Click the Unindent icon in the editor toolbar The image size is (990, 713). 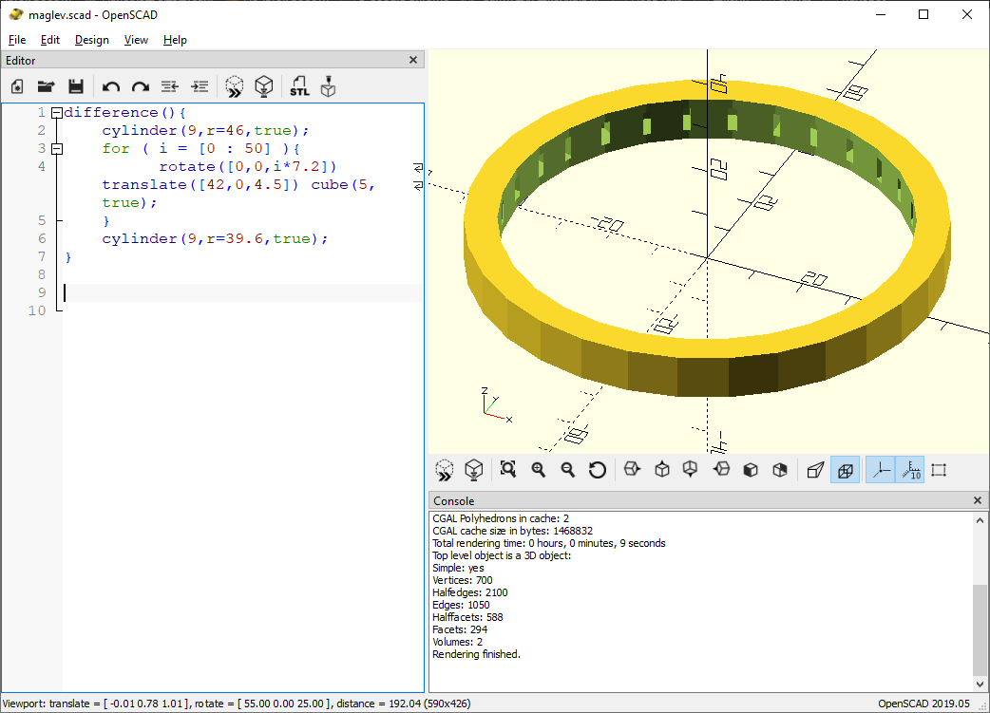(170, 86)
